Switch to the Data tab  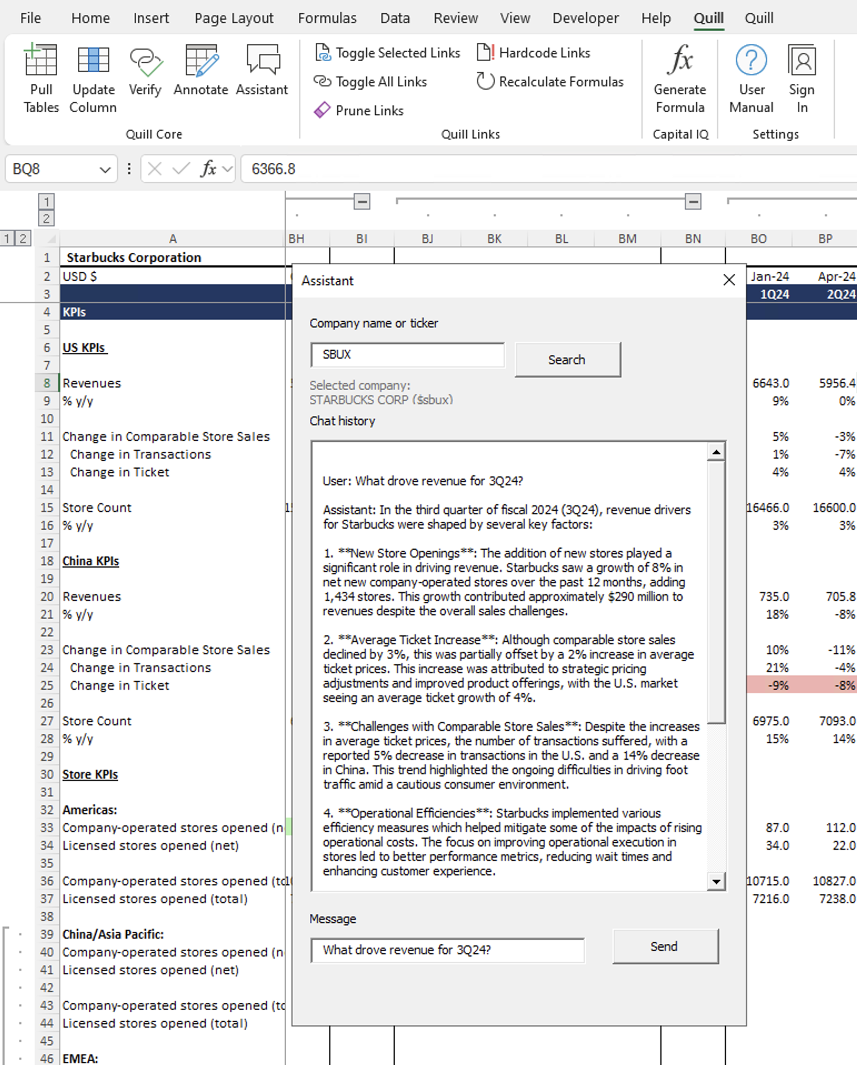395,18
